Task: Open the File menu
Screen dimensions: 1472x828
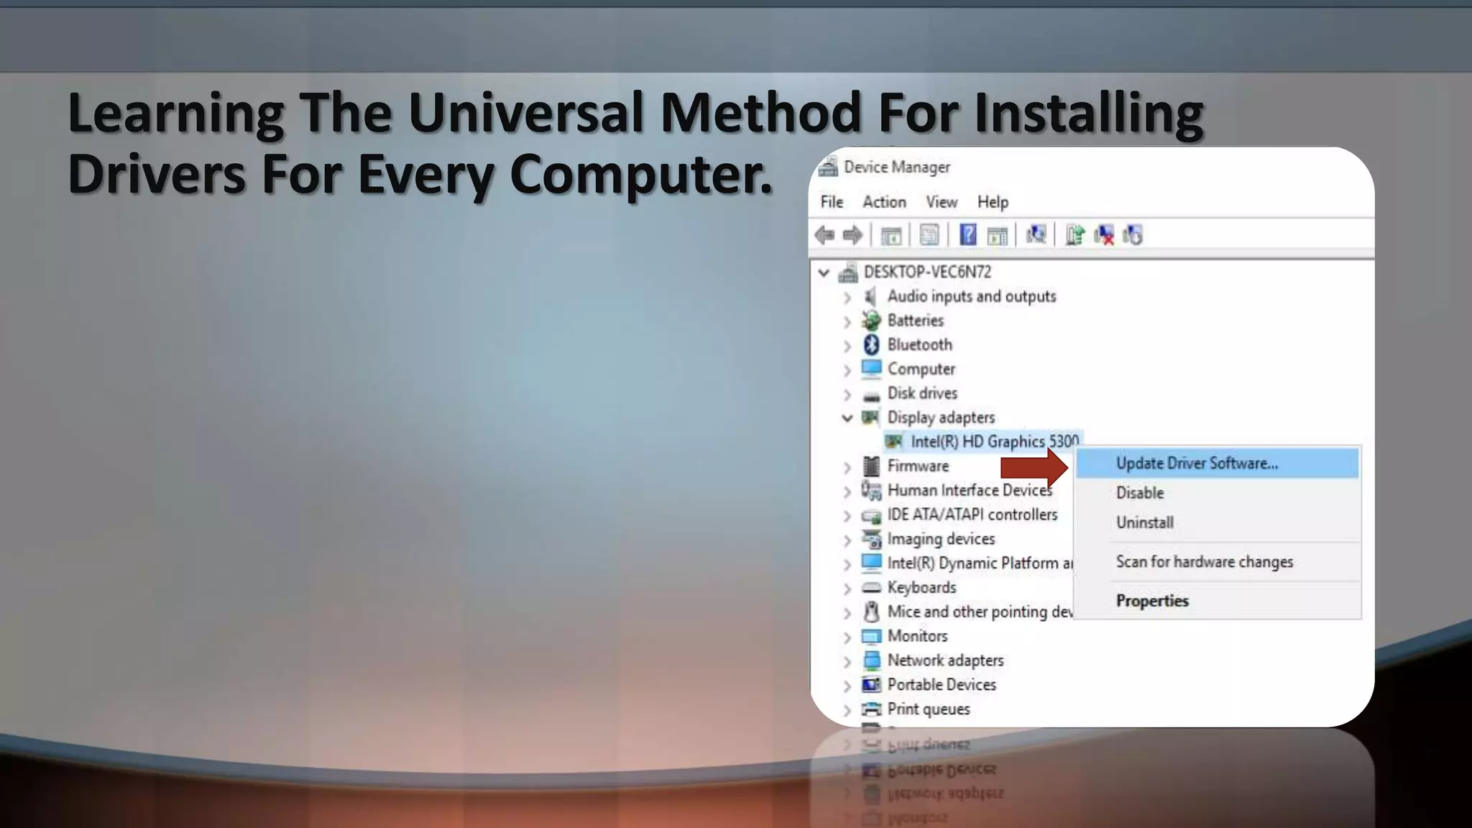Action: (x=832, y=202)
